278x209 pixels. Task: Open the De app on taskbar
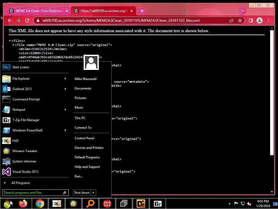coord(141,204)
